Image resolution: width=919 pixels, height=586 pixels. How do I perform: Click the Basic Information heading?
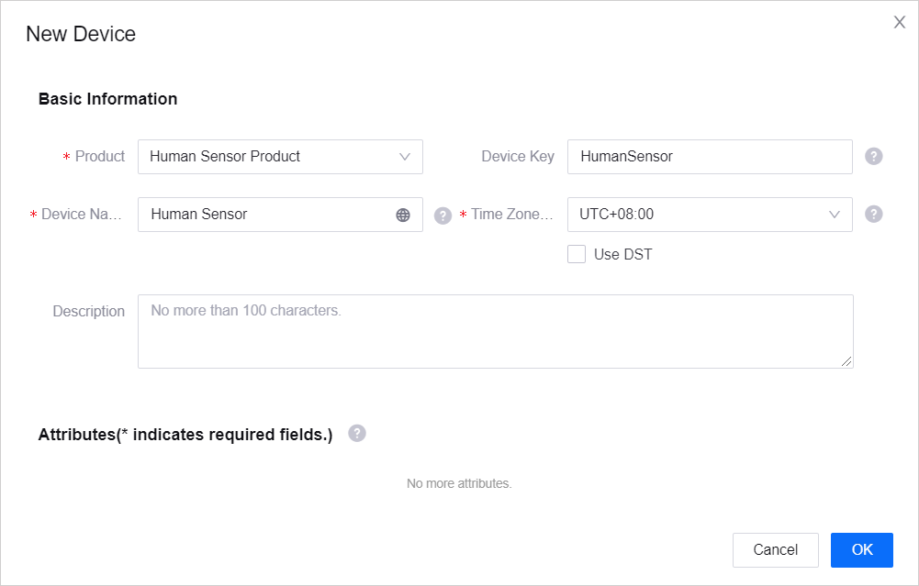107,99
